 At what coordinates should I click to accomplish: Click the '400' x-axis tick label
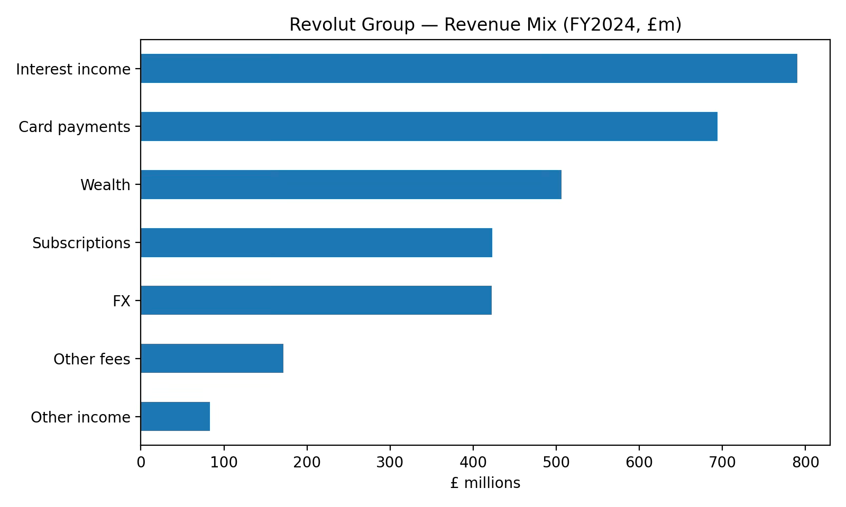(x=473, y=463)
